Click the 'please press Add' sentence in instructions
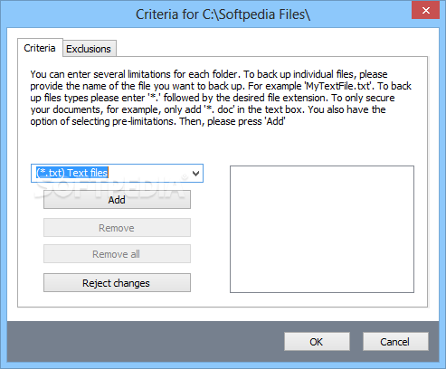The image size is (446, 369). coord(246,121)
